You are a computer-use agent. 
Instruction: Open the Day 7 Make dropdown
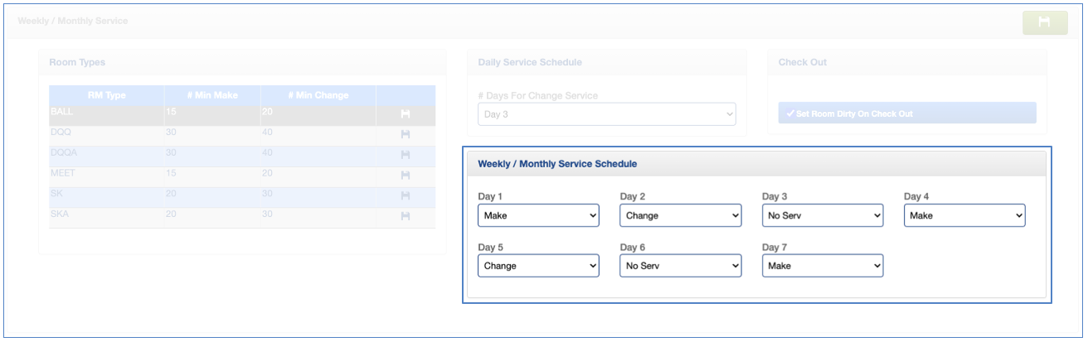[x=822, y=266]
